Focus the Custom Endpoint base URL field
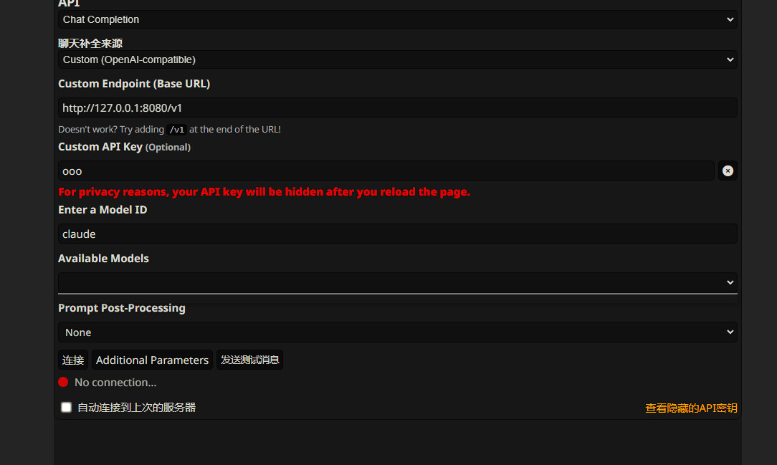Viewport: 777px width, 465px height. tap(397, 108)
